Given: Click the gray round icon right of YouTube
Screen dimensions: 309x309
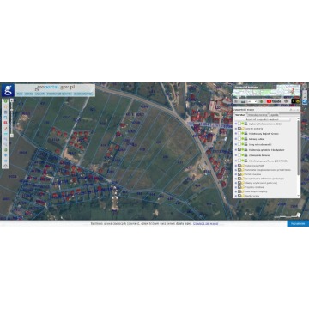Looking at the screenshot, I should click(x=286, y=101).
